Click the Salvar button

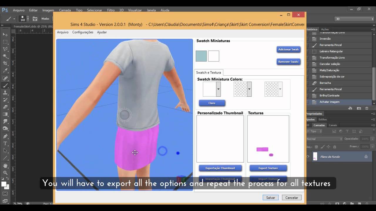point(271,198)
